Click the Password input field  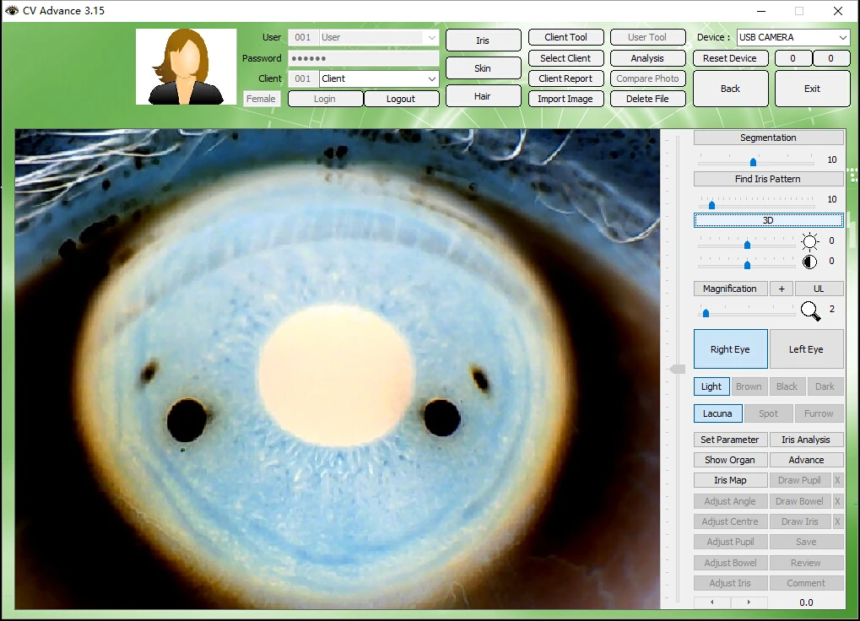pos(363,57)
